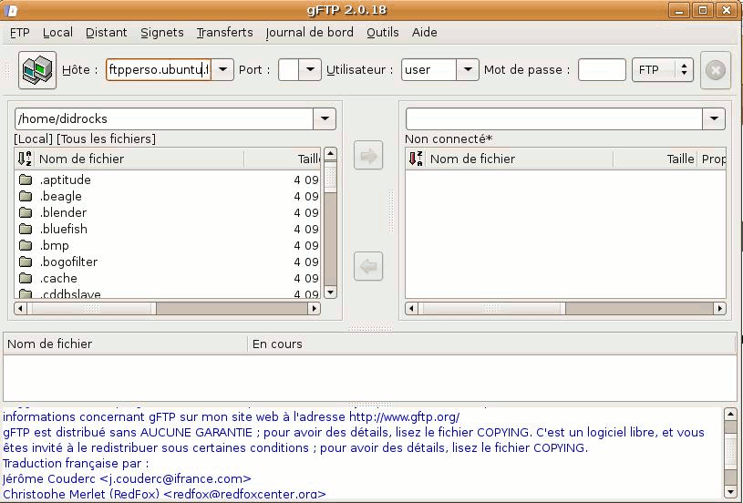The height and width of the screenshot is (503, 743).
Task: Expand the remote path dropdown
Action: pyautogui.click(x=714, y=118)
